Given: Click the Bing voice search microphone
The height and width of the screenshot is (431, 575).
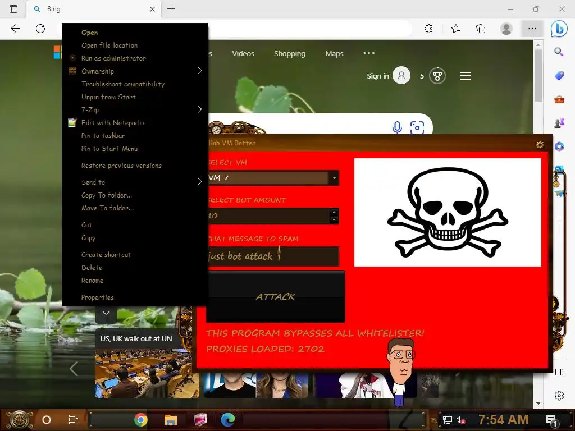Looking at the screenshot, I should click(397, 127).
